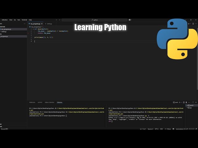Click my_program.py in the breadcrumb
The width and height of the screenshot is (198, 148).
36,27
